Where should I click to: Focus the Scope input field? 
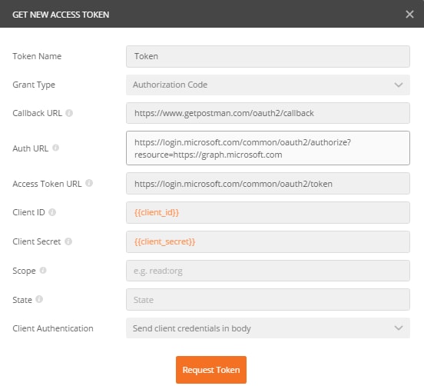[x=268, y=271]
